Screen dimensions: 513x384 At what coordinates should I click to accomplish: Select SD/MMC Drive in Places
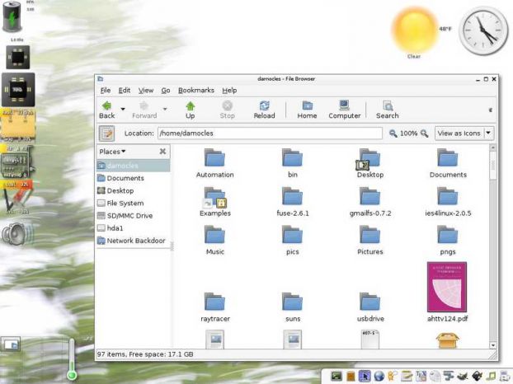point(134,216)
